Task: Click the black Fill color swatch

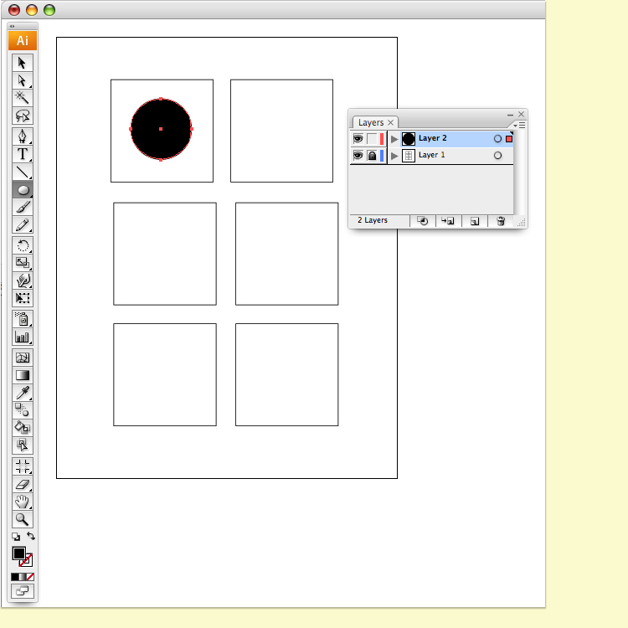Action: (x=18, y=553)
